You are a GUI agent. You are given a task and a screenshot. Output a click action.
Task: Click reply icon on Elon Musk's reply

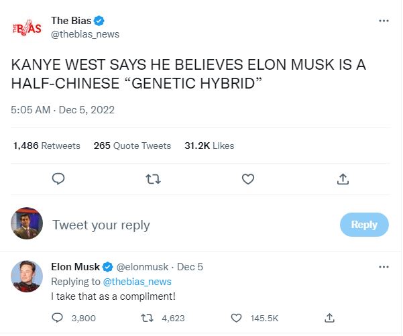click(58, 317)
